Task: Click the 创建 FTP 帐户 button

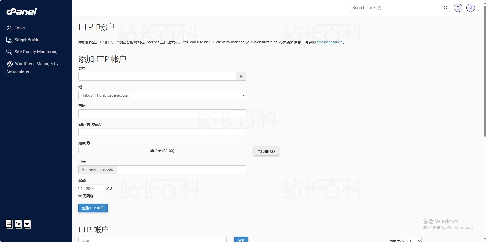Action: (93, 208)
